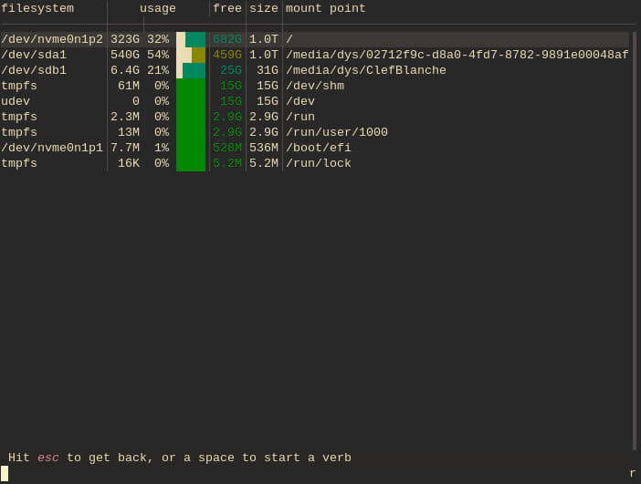Click the 25G free value for /dev/sdb1
641x484 pixels.
pyautogui.click(x=231, y=70)
